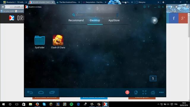Open Skype from the taskbar
Viewport: 190px width, 107px height.
pos(44,104)
